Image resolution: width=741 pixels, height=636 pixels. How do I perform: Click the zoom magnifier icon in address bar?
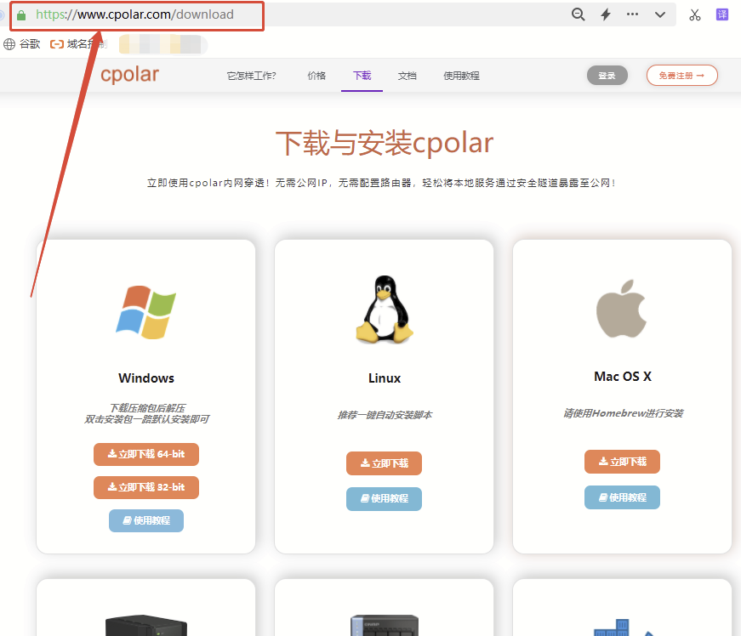pos(579,14)
